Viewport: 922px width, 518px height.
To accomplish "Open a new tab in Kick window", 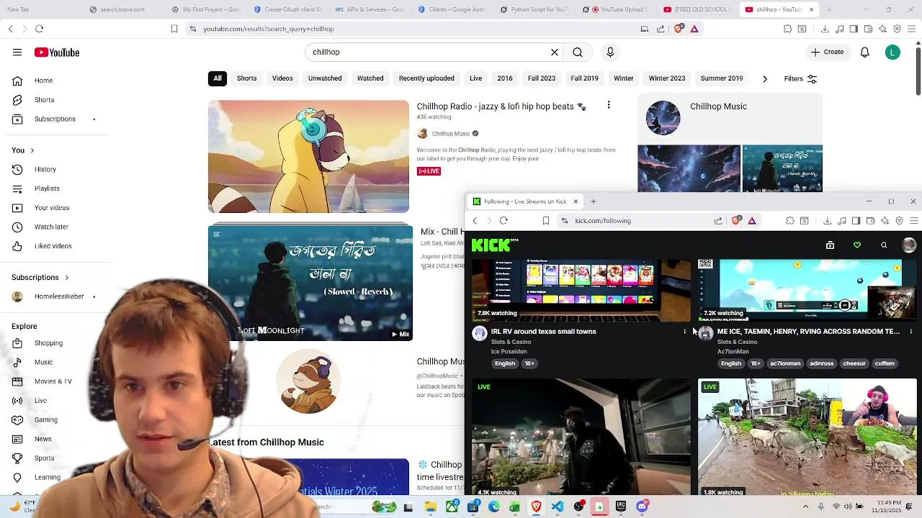I will (x=594, y=201).
